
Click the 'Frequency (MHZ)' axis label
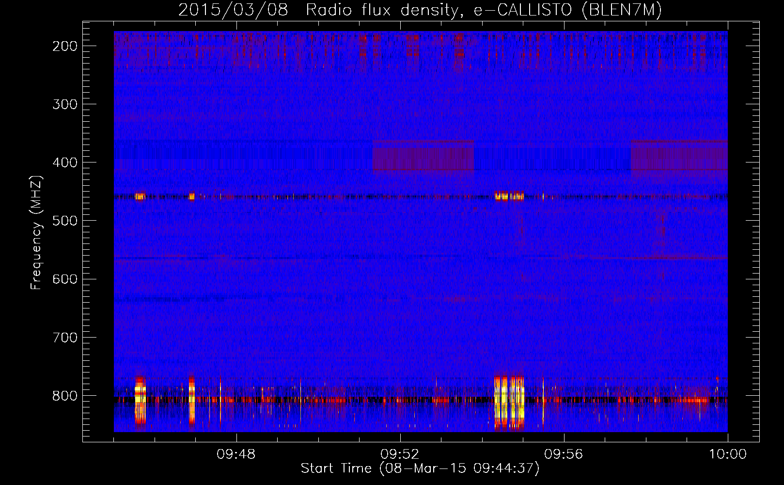tap(36, 232)
